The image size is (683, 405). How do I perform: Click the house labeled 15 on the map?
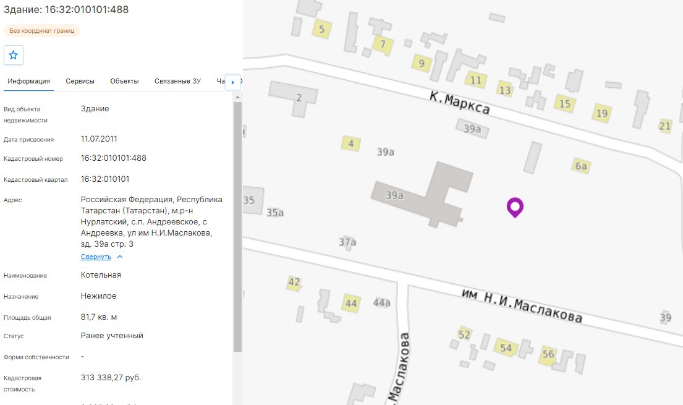(565, 104)
